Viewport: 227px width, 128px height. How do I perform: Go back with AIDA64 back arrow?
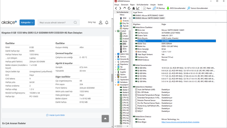[116, 8]
